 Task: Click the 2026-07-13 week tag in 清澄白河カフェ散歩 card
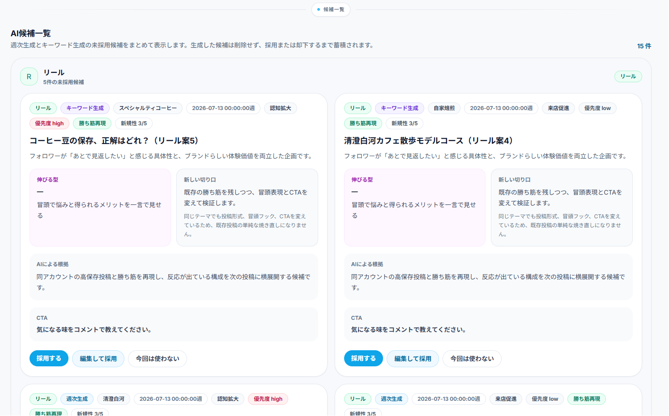[501, 108]
